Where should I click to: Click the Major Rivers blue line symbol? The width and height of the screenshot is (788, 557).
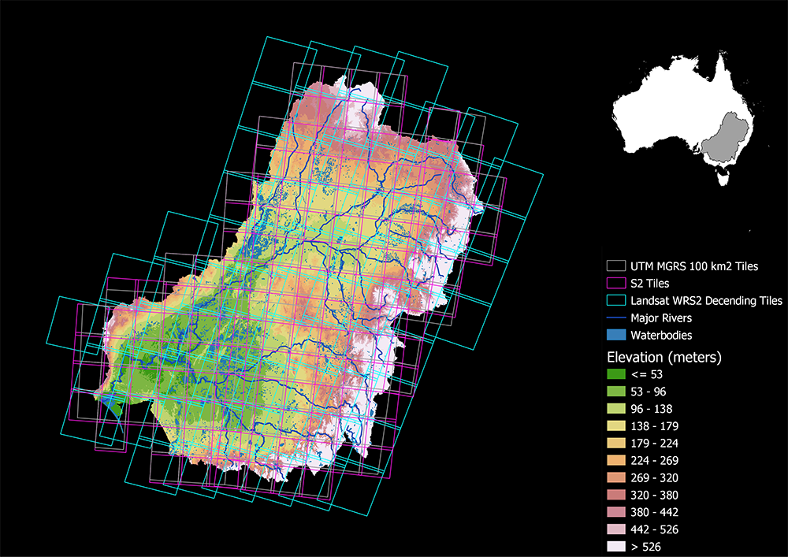coord(616,318)
